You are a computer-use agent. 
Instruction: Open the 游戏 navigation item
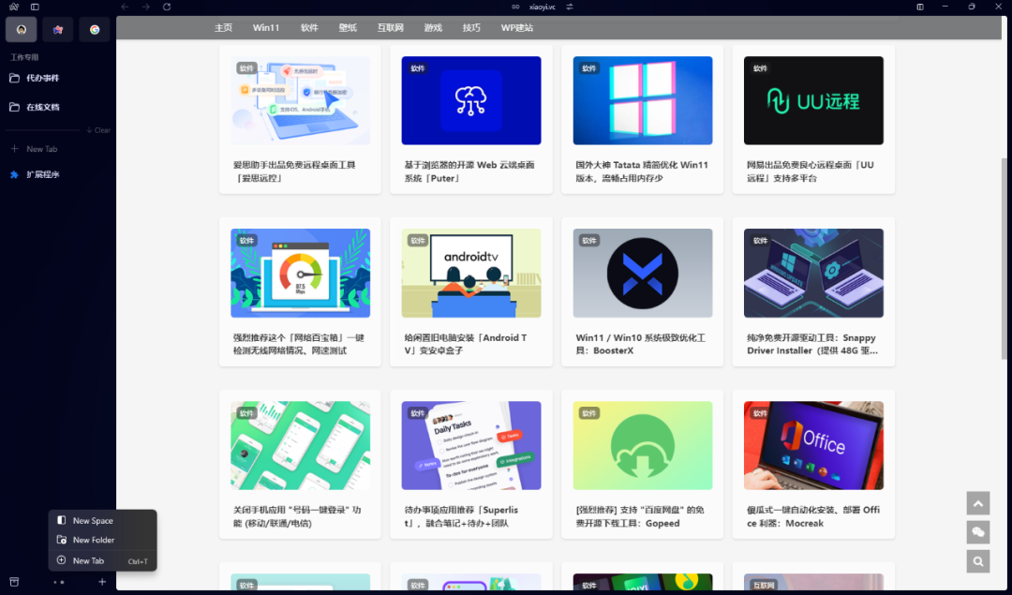click(433, 28)
